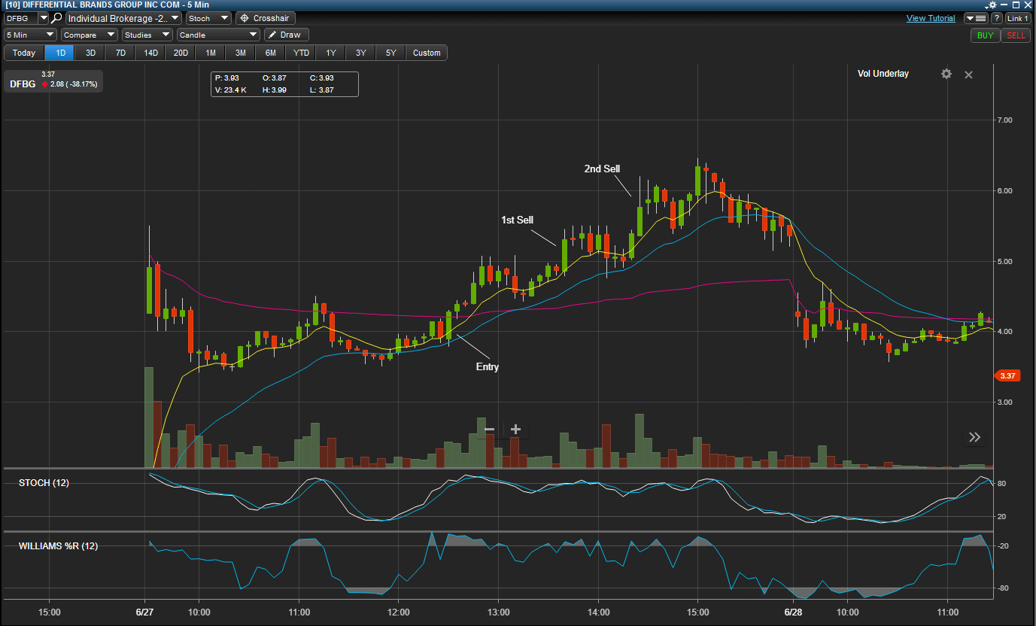Open the Vol Underlay settings gear
Viewport: 1036px width, 626px height.
946,74
